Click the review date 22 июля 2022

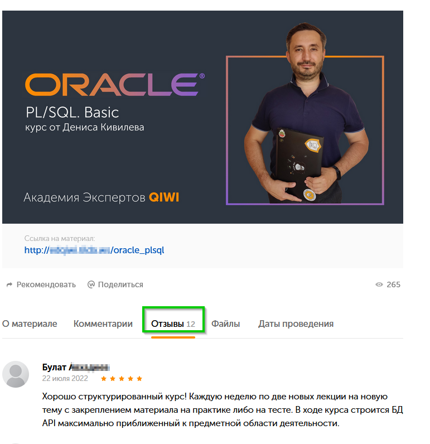pos(65,379)
